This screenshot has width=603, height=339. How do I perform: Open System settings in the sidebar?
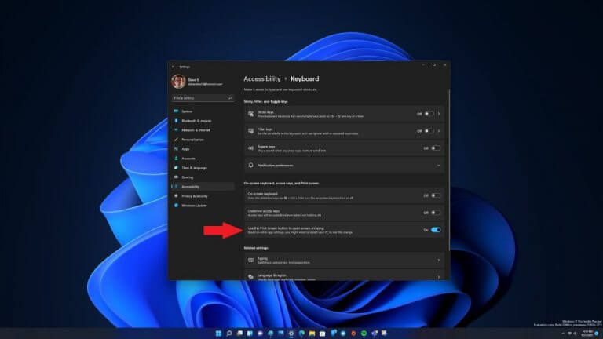[x=203, y=111]
